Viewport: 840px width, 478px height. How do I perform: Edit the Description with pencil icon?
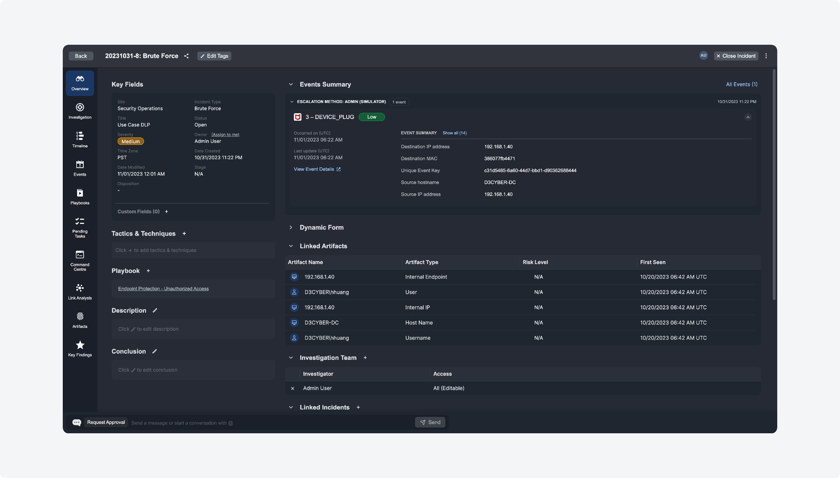click(x=155, y=311)
